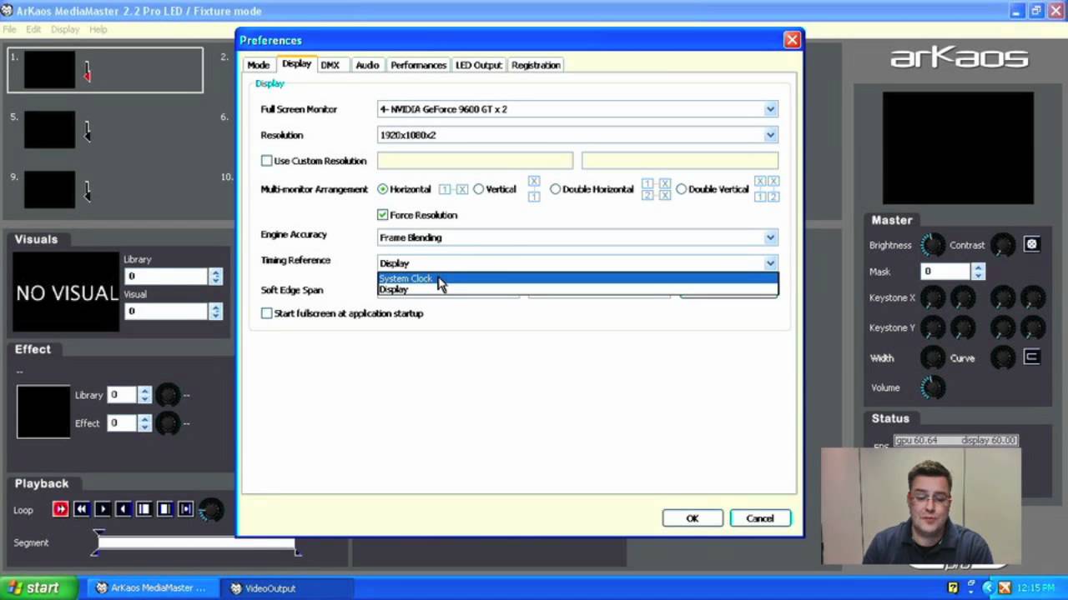Confirm preferences with OK button
This screenshot has width=1068, height=600.
[693, 518]
